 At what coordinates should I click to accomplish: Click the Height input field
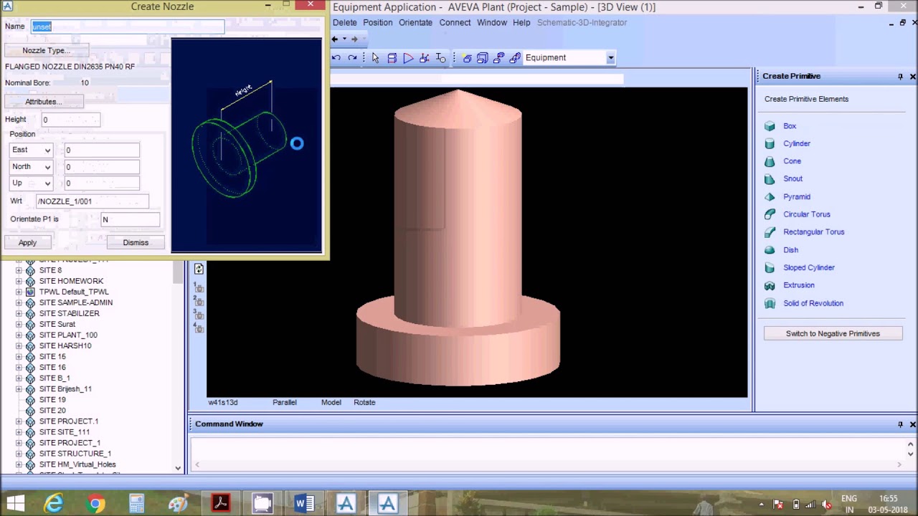[x=70, y=120]
